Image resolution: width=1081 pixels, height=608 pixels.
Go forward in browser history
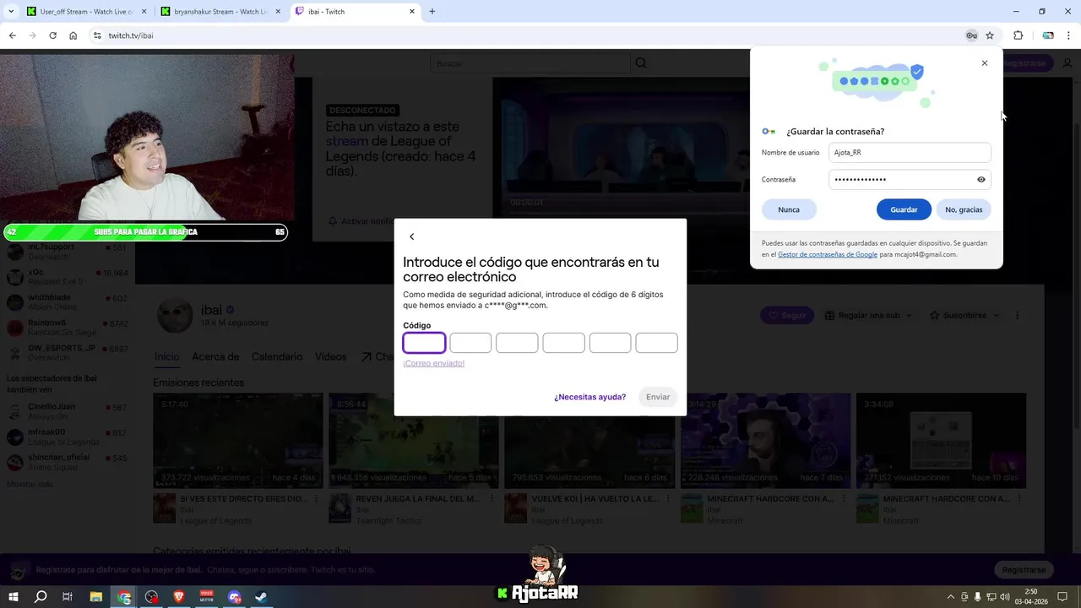pyautogui.click(x=32, y=35)
